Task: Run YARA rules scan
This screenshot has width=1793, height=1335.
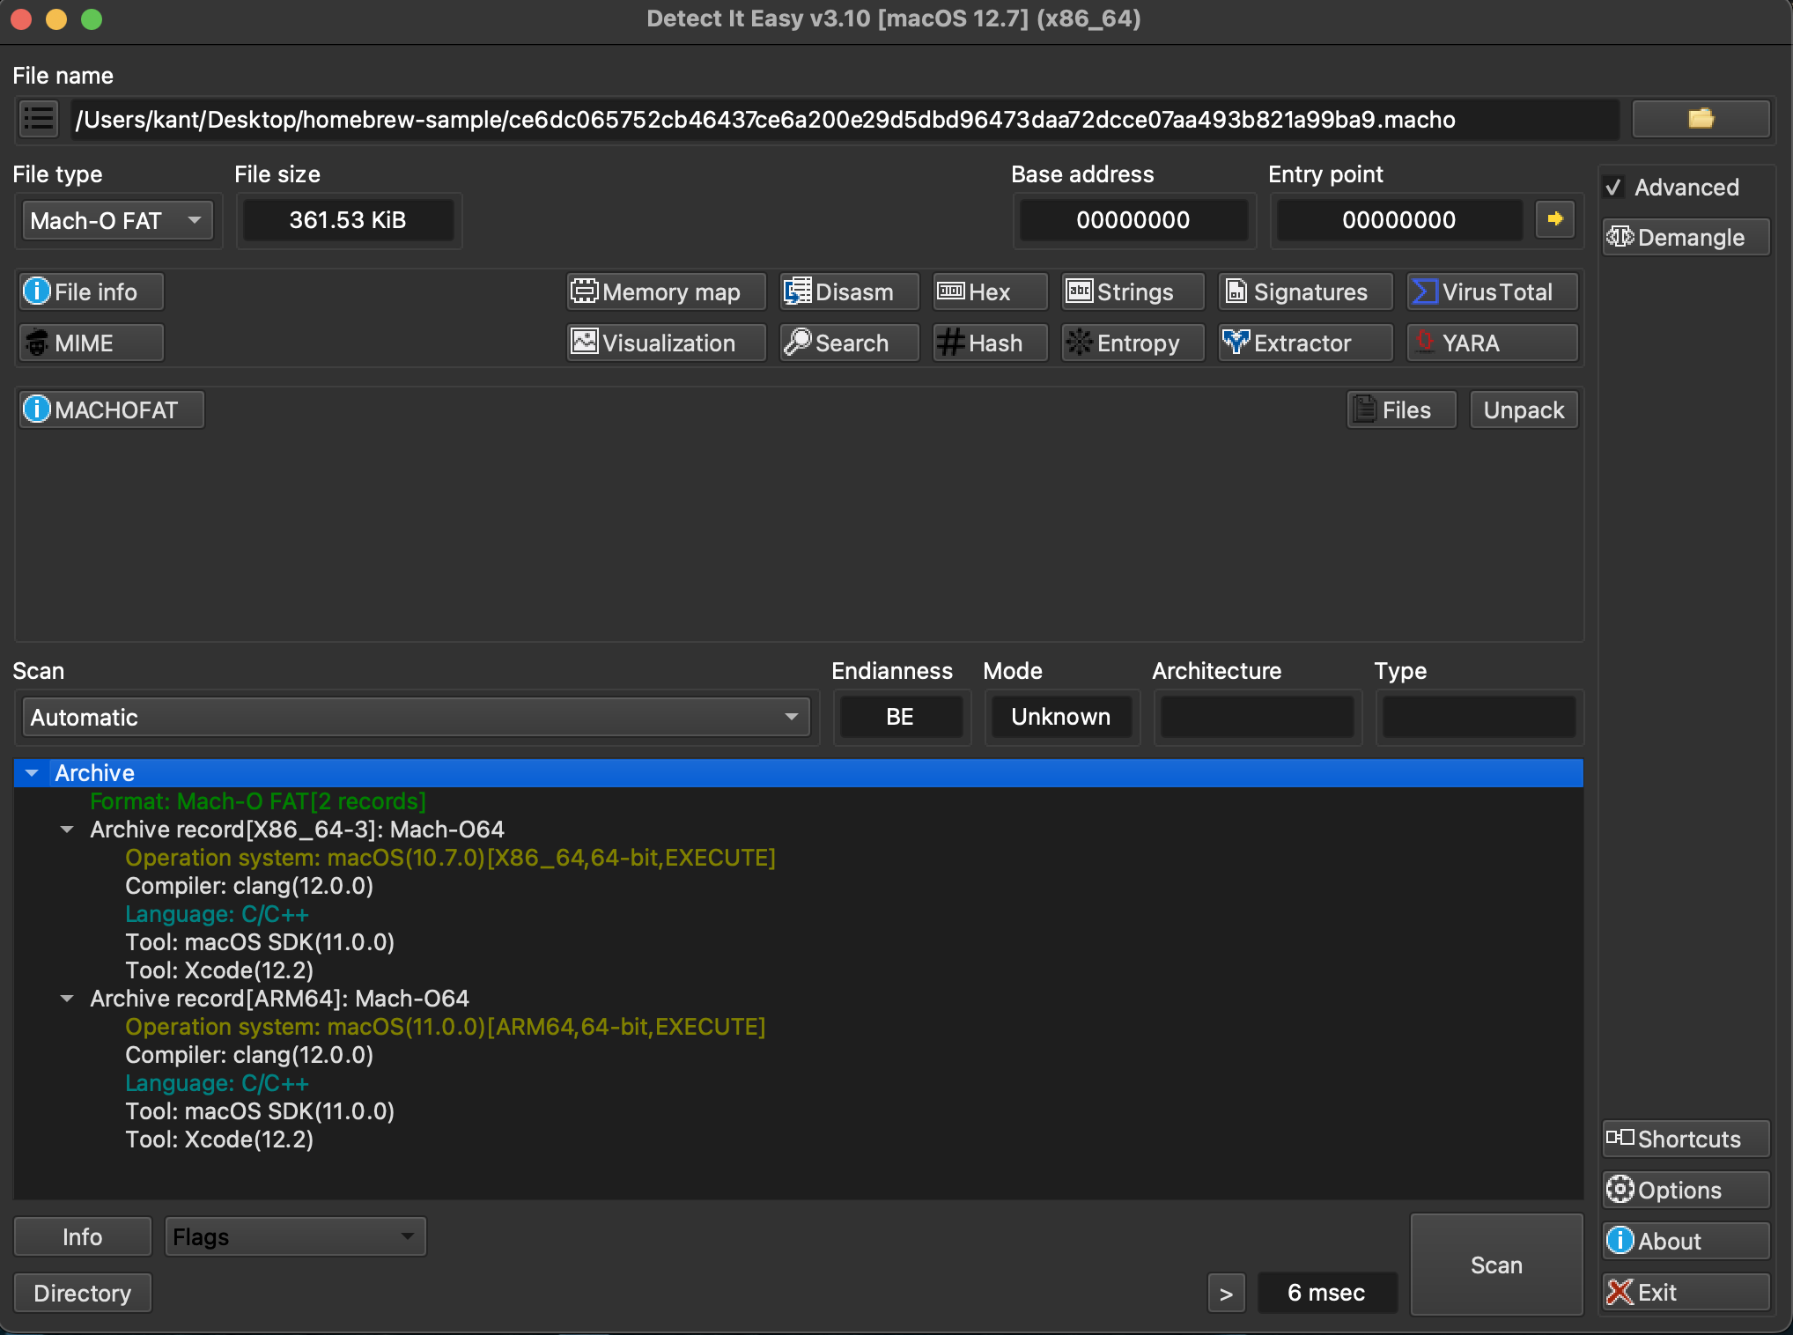Action: coord(1492,343)
